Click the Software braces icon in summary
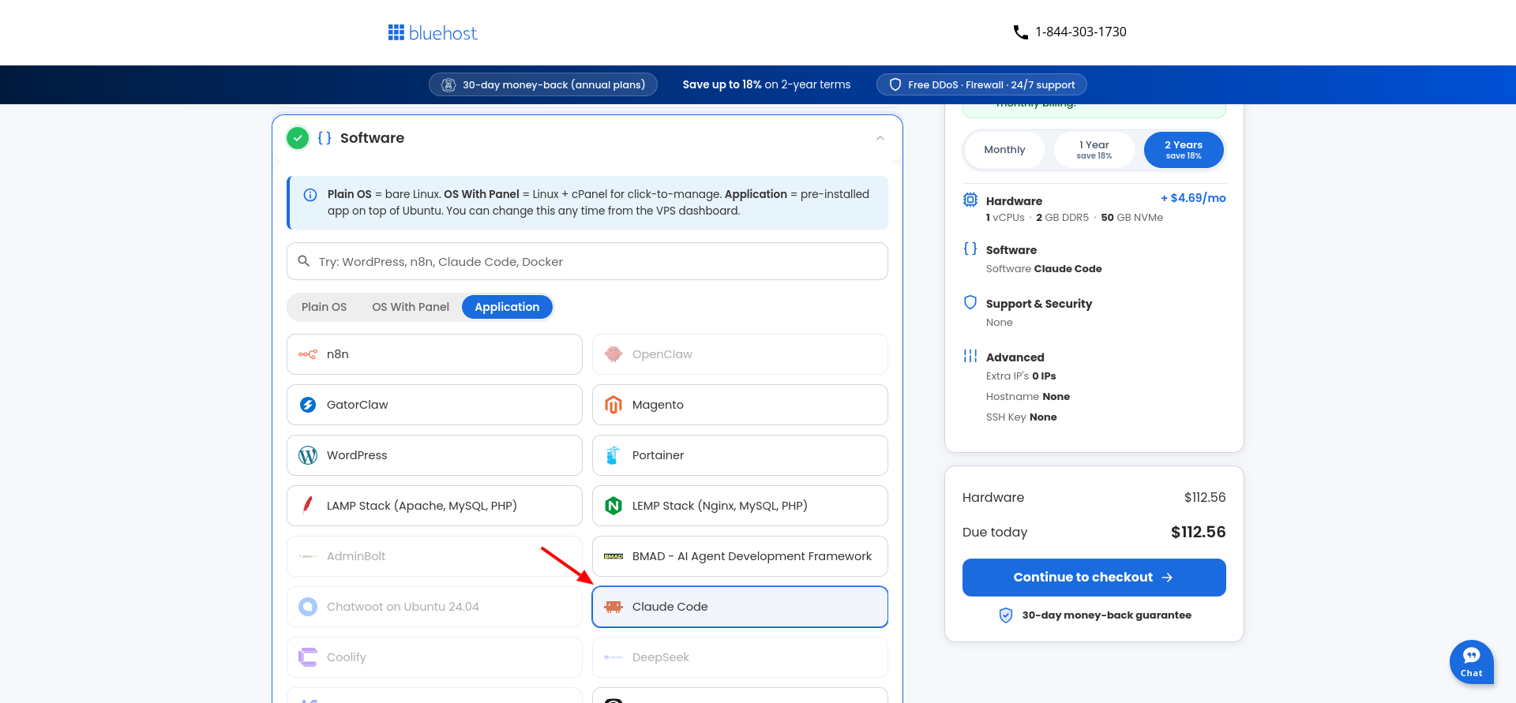The image size is (1516, 703). [970, 249]
